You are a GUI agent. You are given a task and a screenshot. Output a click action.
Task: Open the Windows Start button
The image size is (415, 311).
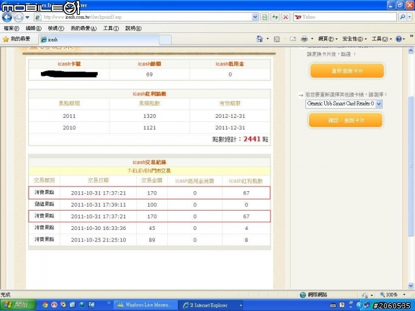click(x=18, y=305)
